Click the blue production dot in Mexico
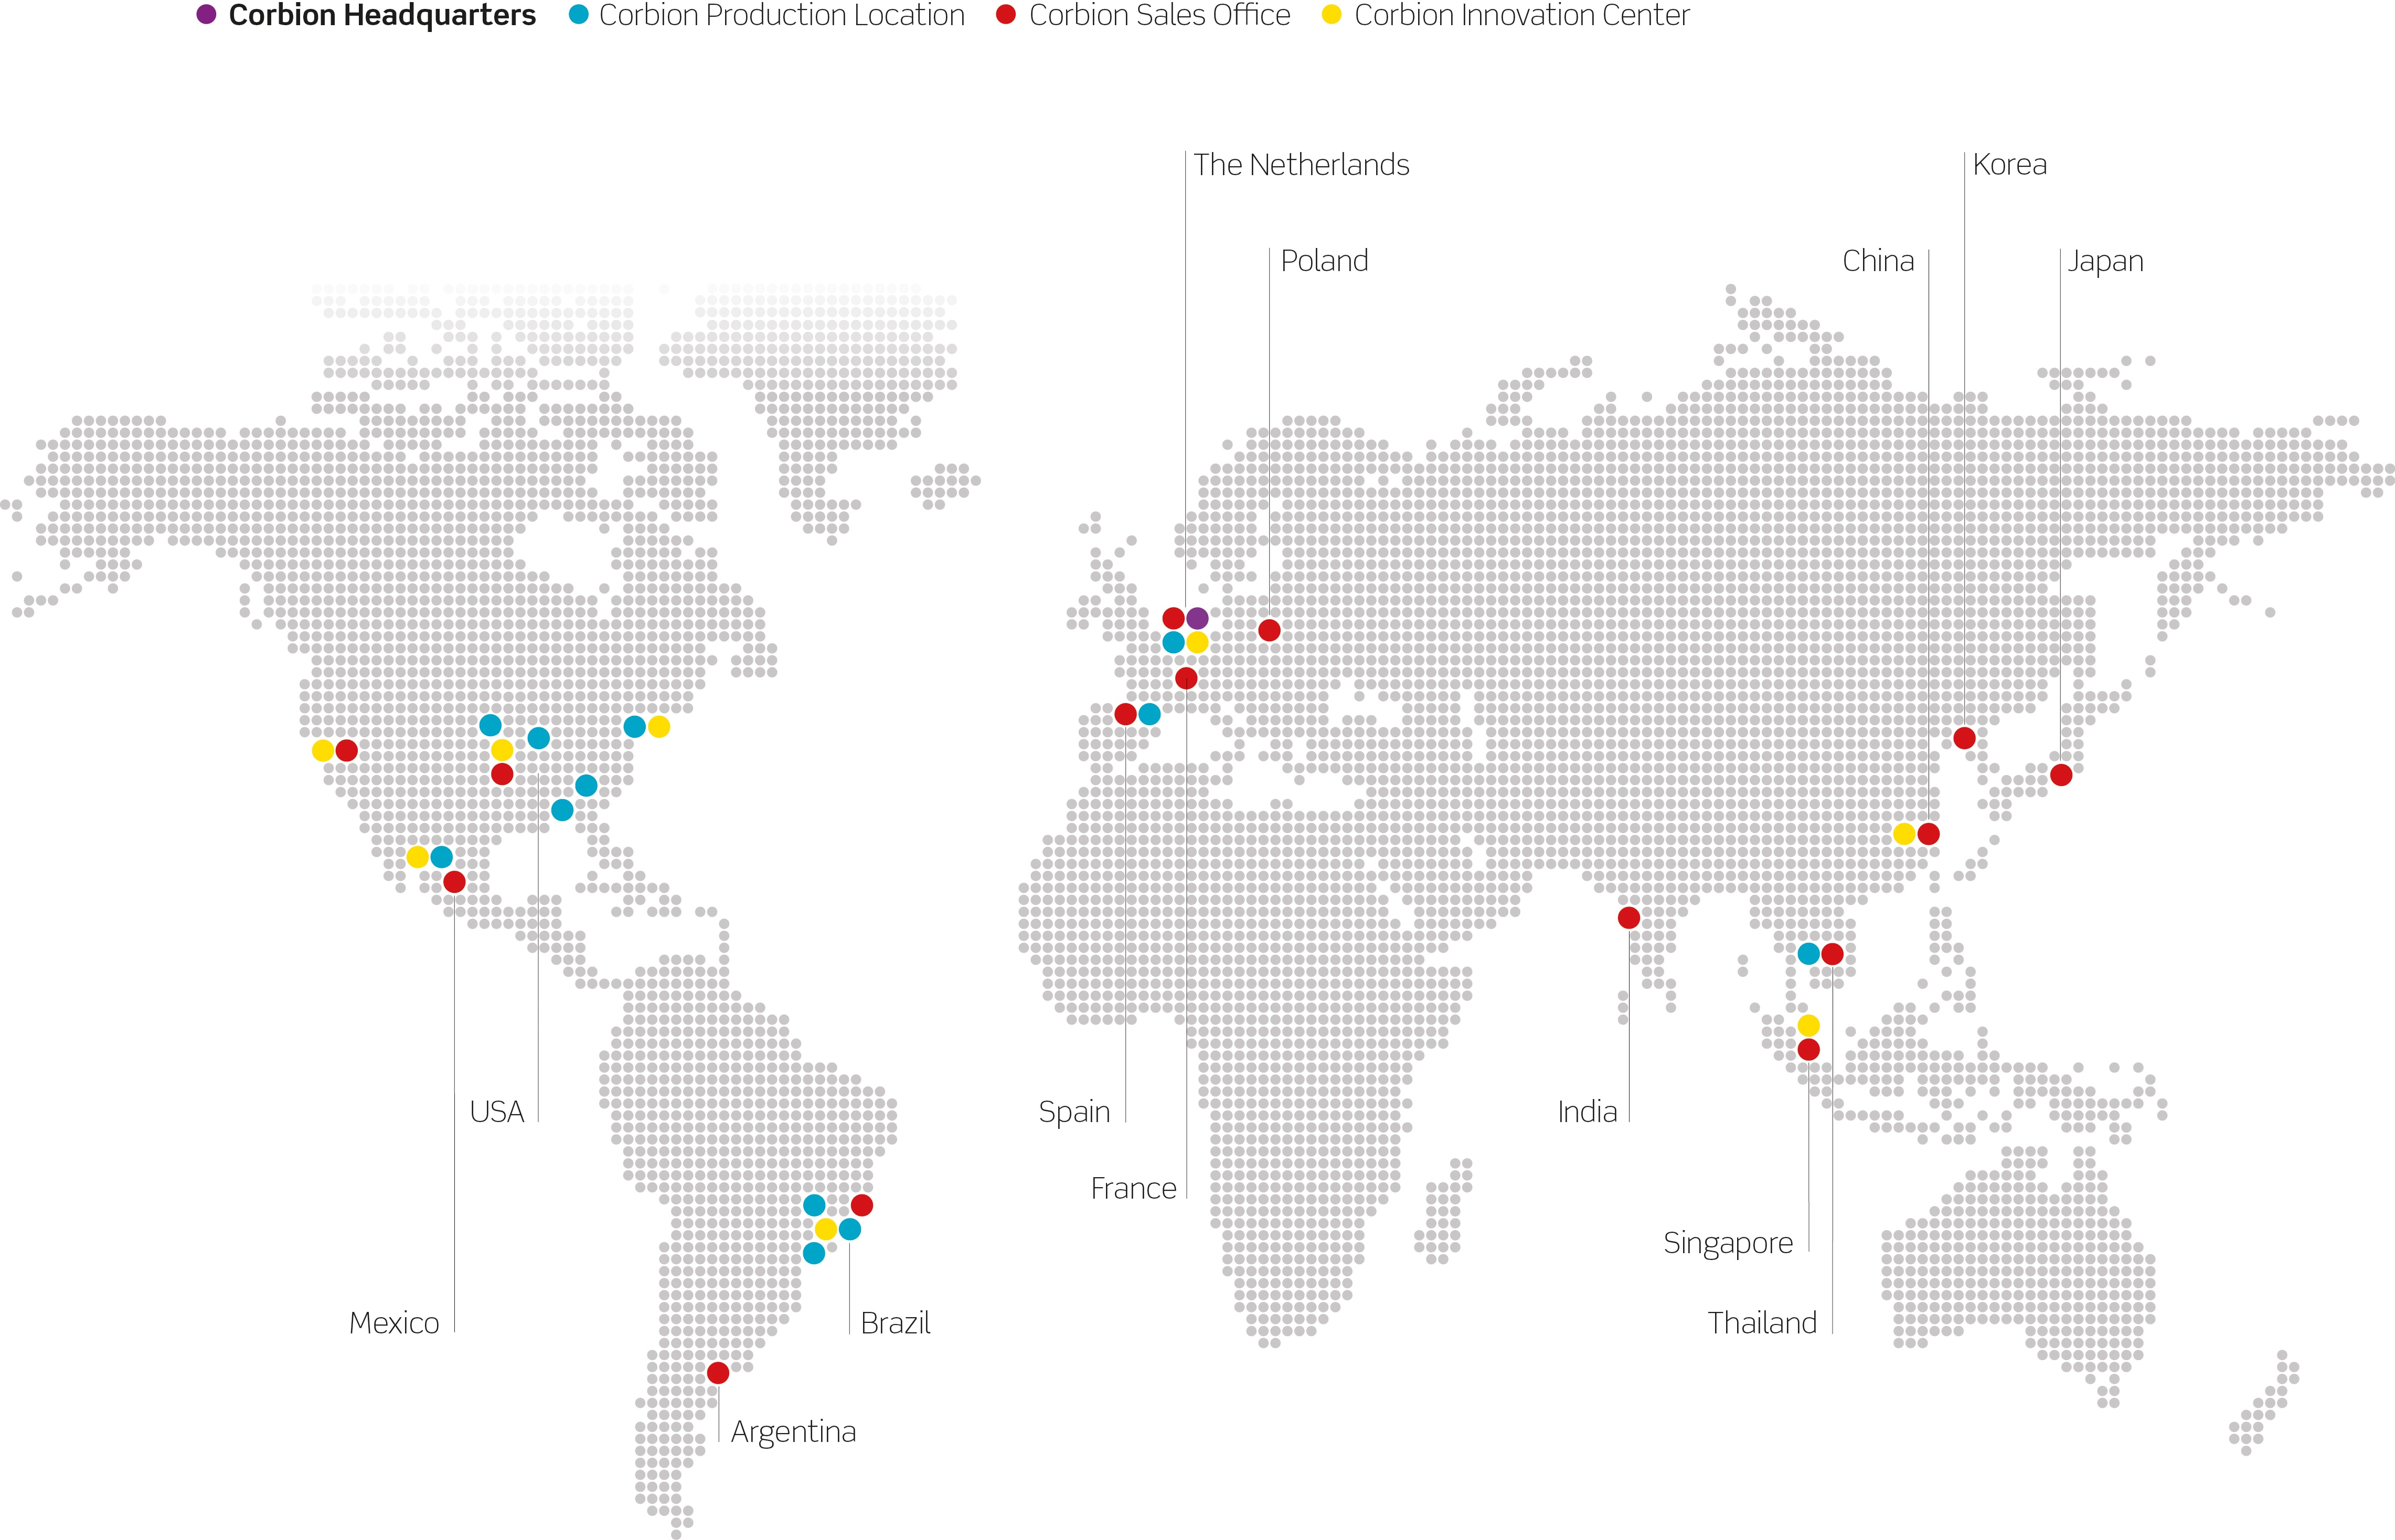The image size is (2395, 1540). click(x=442, y=857)
